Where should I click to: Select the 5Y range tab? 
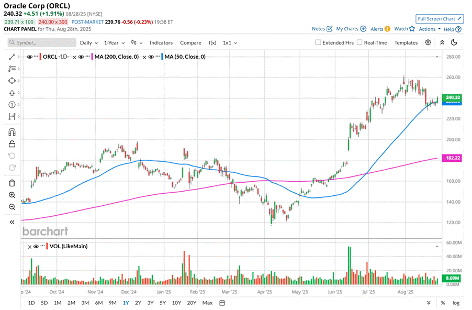(x=163, y=303)
